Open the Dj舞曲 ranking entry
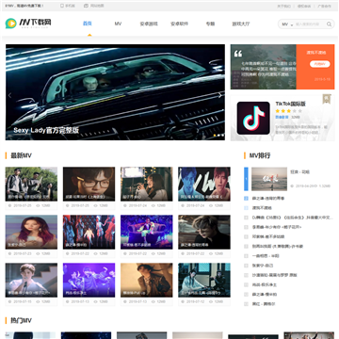Viewport: 339px width, 339px height. (292, 218)
